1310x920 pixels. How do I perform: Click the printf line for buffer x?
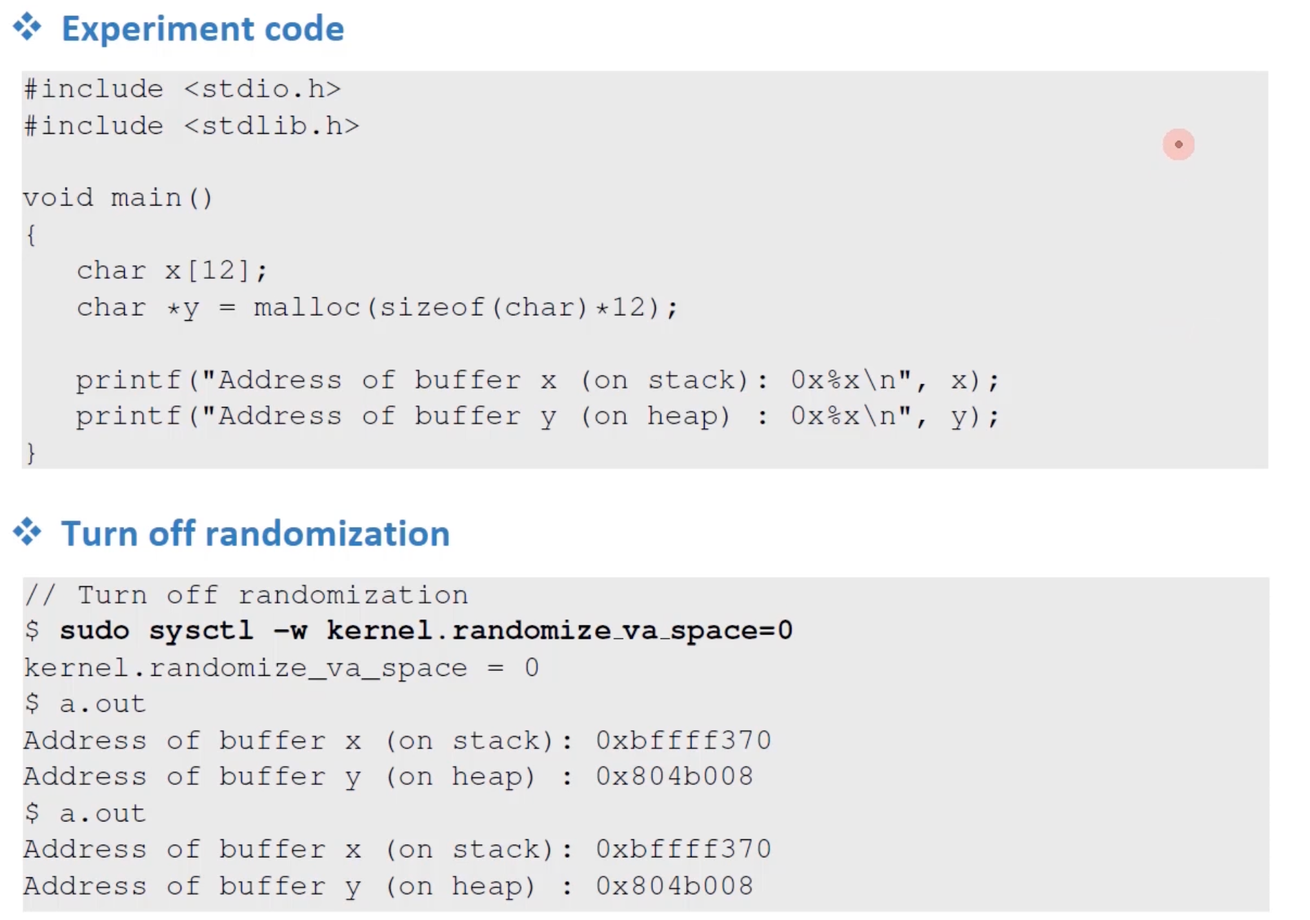click(536, 380)
